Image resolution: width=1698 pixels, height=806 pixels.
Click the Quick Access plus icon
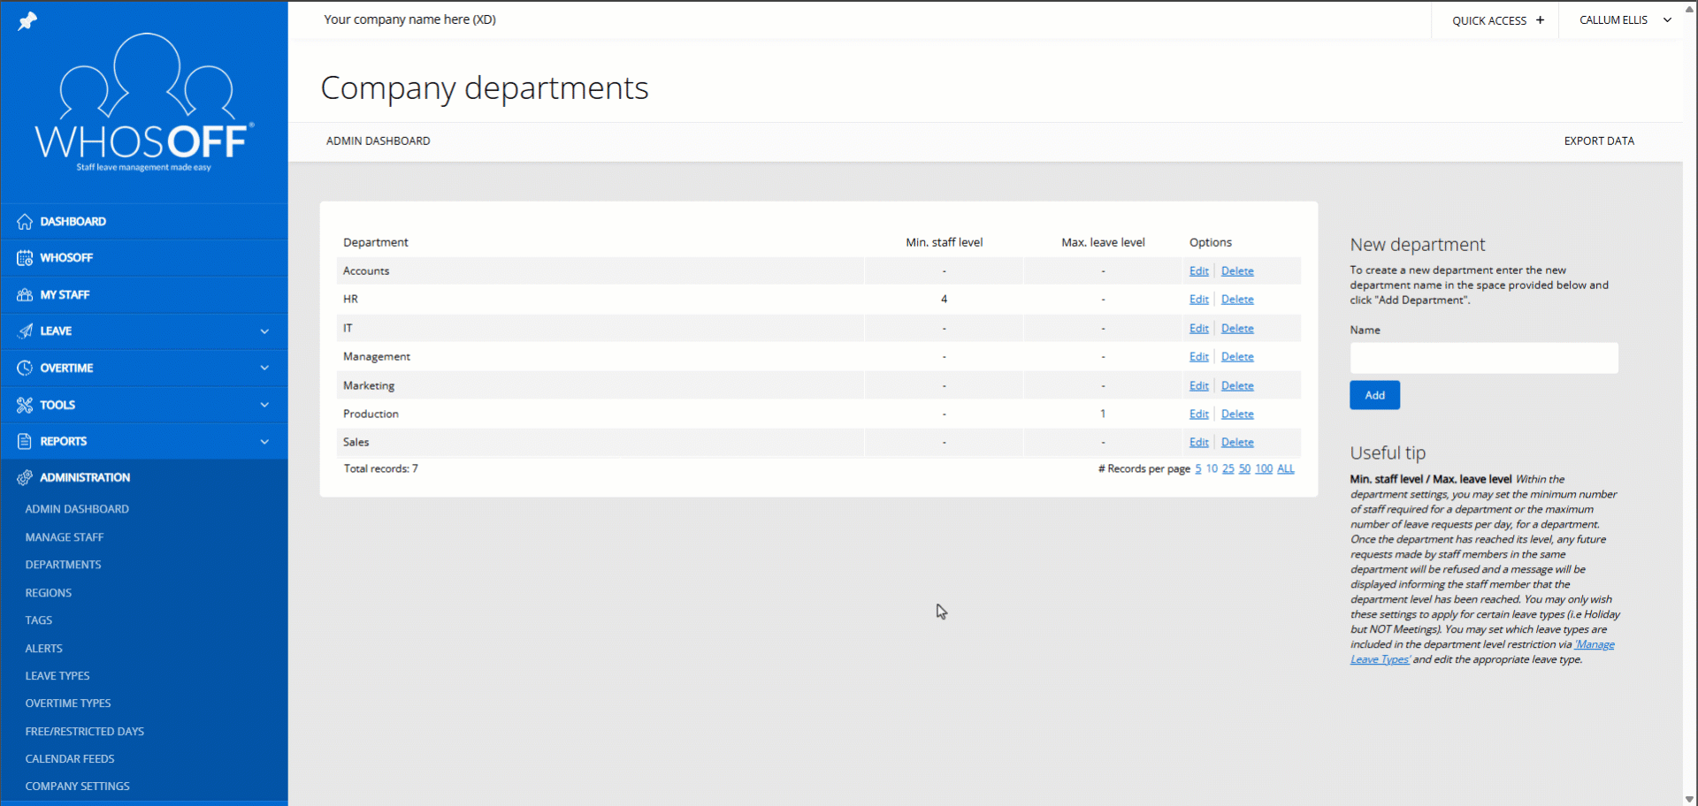click(1540, 20)
